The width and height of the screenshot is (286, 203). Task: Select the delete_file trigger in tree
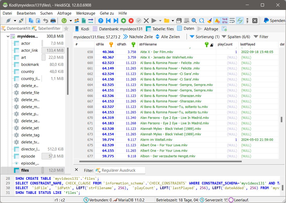pyautogui.click(x=30, y=93)
